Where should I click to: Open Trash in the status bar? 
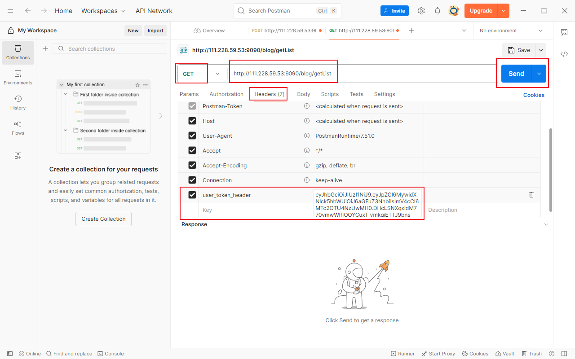coord(531,354)
